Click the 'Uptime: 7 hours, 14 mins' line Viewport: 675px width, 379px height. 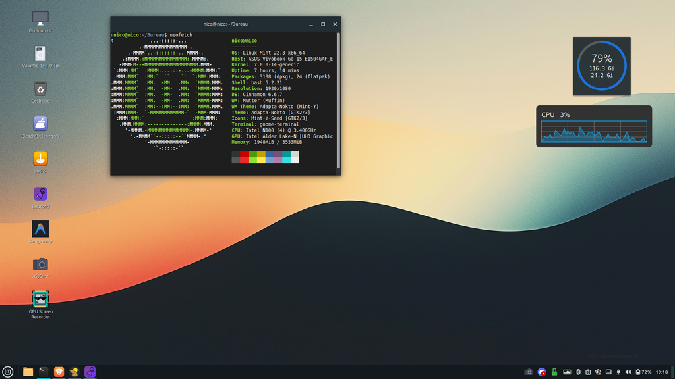click(265, 71)
